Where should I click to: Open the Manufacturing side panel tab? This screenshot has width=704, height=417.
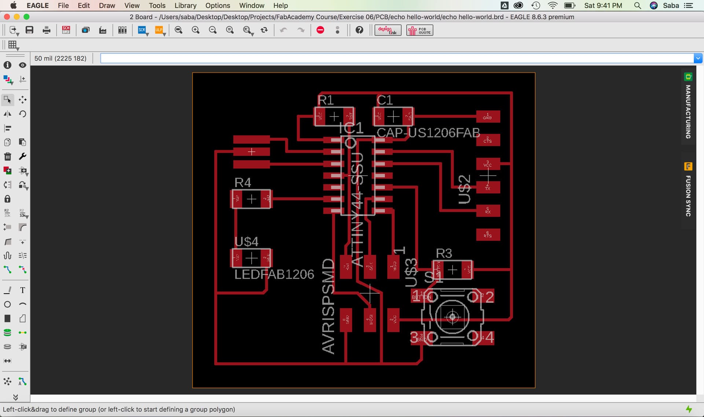tap(688, 107)
